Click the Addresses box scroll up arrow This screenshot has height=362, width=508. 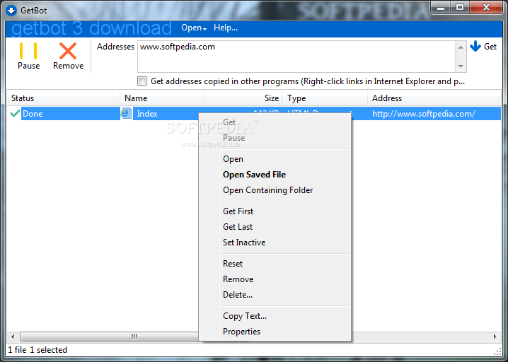pyautogui.click(x=461, y=47)
